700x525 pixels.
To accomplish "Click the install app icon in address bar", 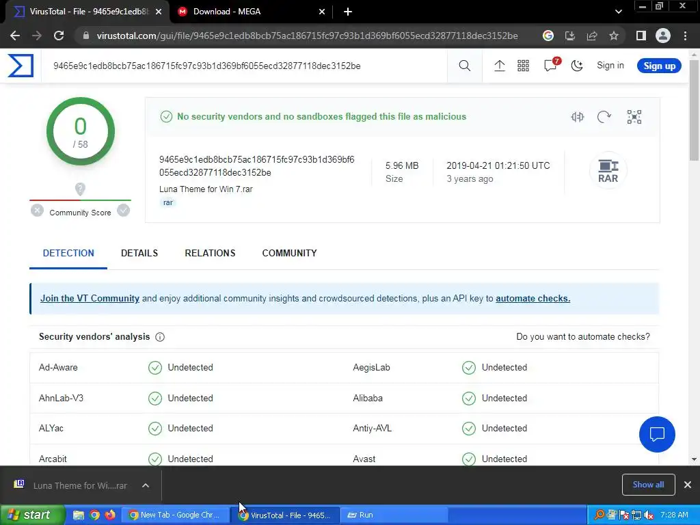I will tap(569, 36).
